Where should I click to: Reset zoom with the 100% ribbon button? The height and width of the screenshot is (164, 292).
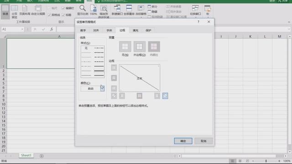93,10
